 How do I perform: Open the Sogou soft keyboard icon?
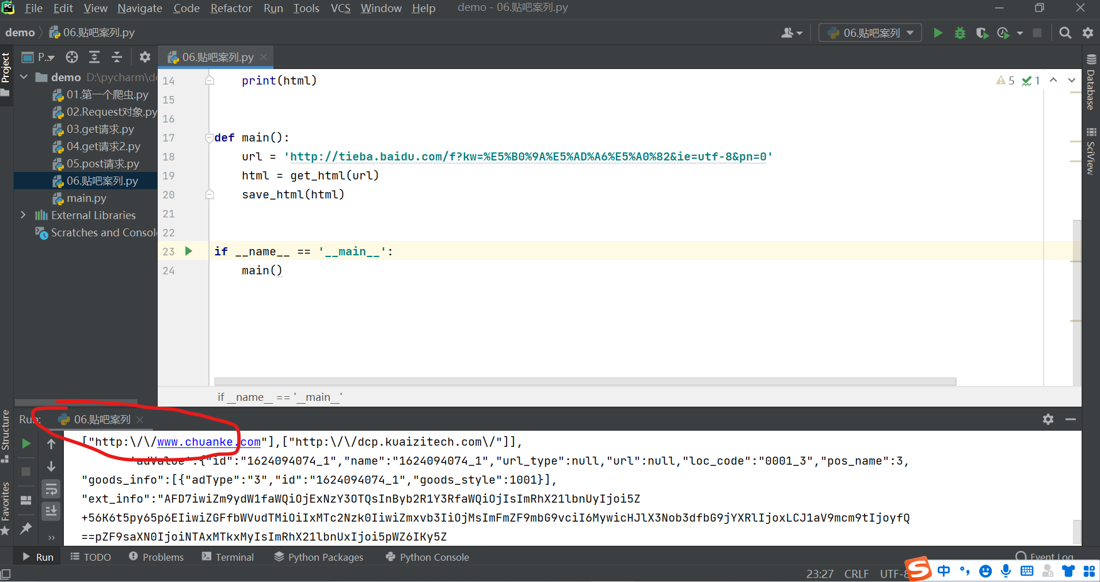click(x=1026, y=570)
